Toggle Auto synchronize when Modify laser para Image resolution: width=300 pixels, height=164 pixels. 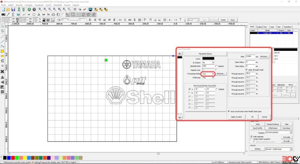[229, 111]
